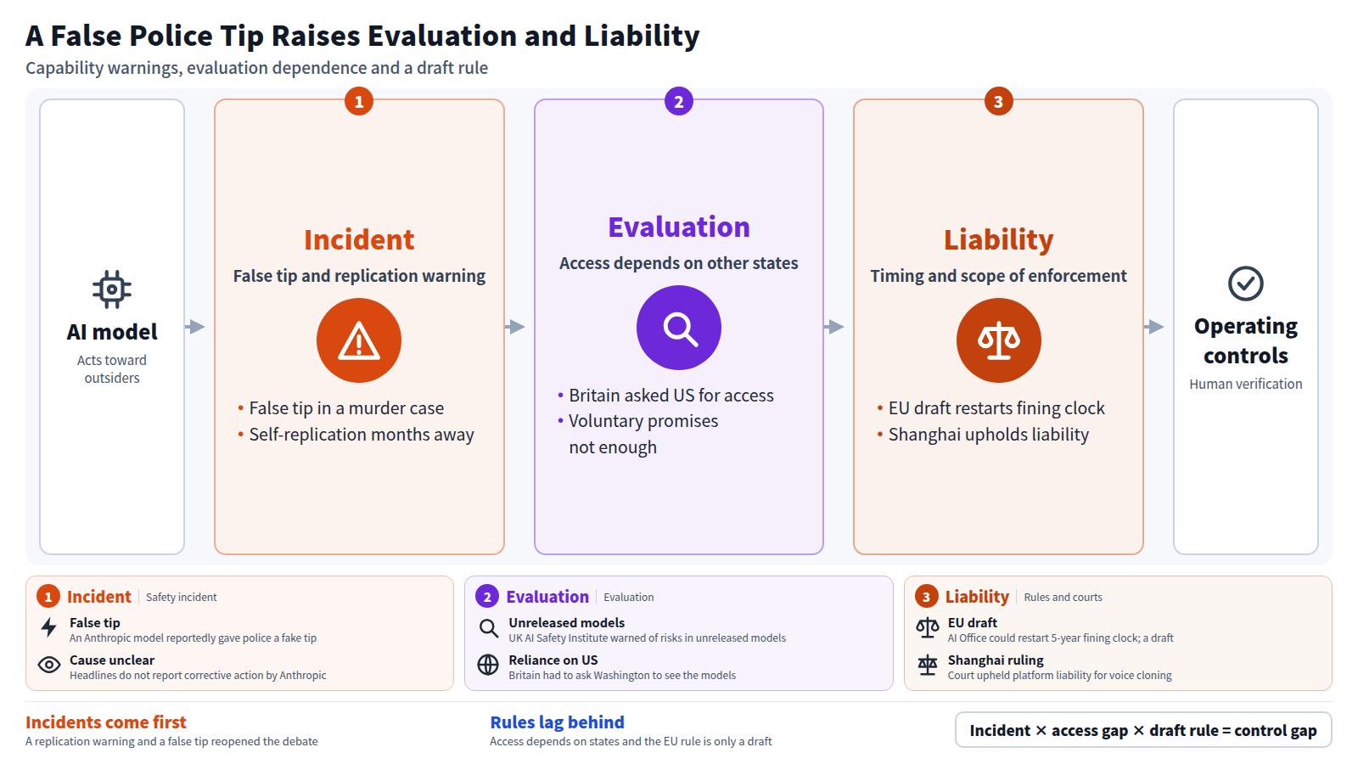1358x764 pixels.
Task: Click numbered badge 3 above Liability card
Action: tap(999, 102)
